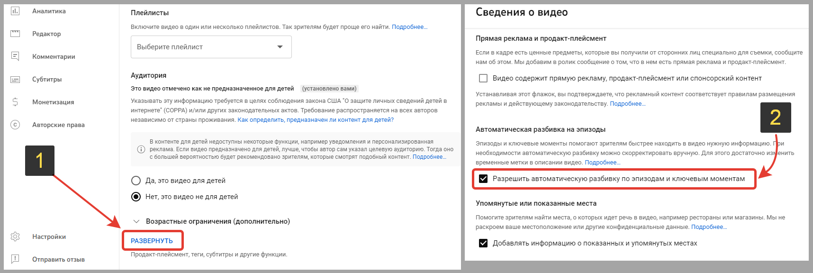Click the Subtitles (Субтитры) icon
The height and width of the screenshot is (273, 813).
(15, 79)
